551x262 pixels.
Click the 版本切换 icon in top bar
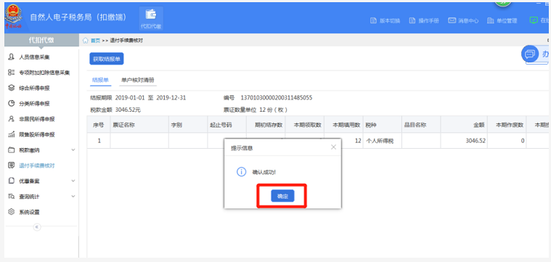coord(374,20)
